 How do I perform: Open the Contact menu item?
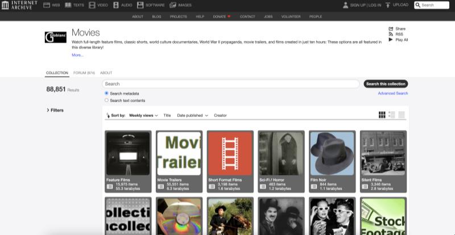point(247,16)
